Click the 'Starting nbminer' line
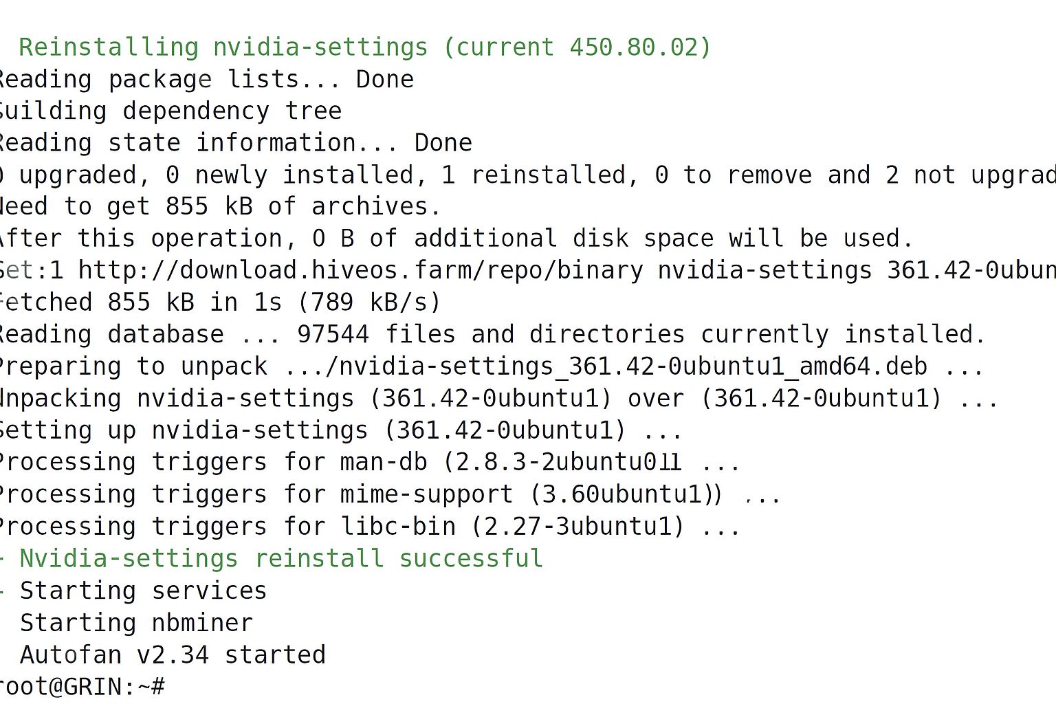Viewport: 1056px width, 704px height. [136, 622]
